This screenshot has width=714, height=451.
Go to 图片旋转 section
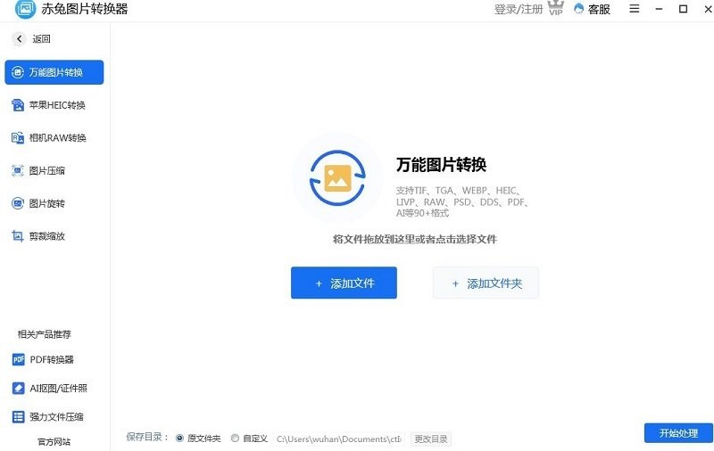click(x=54, y=203)
